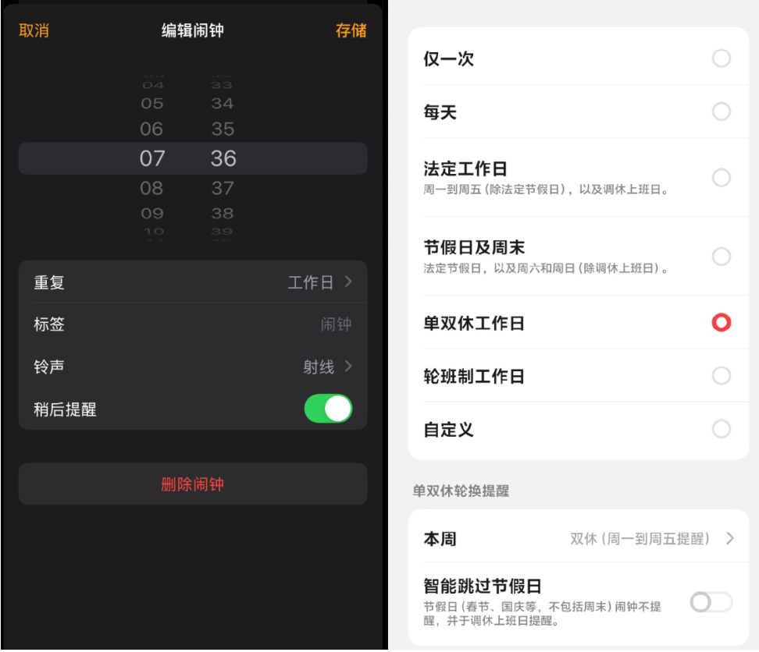Choose the 节假日及周末 radio option
Image resolution: width=759 pixels, height=652 pixels.
pos(722,257)
